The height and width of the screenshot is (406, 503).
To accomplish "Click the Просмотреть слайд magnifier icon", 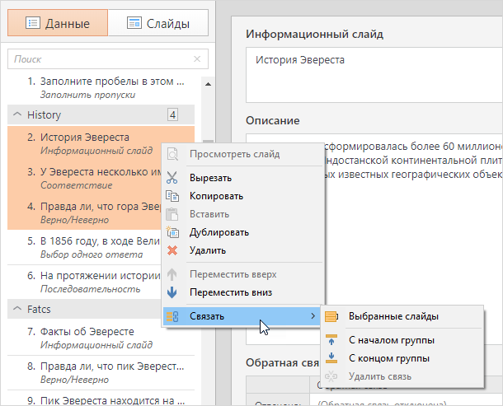I will click(172, 154).
